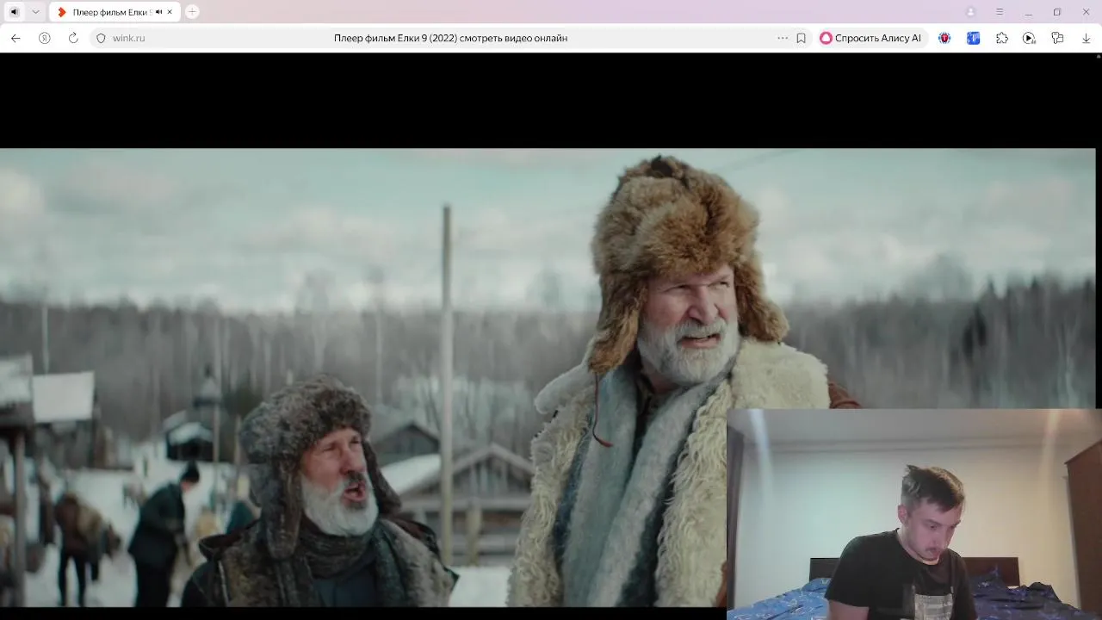Go back with the back arrow
The height and width of the screenshot is (620, 1102).
click(x=15, y=38)
